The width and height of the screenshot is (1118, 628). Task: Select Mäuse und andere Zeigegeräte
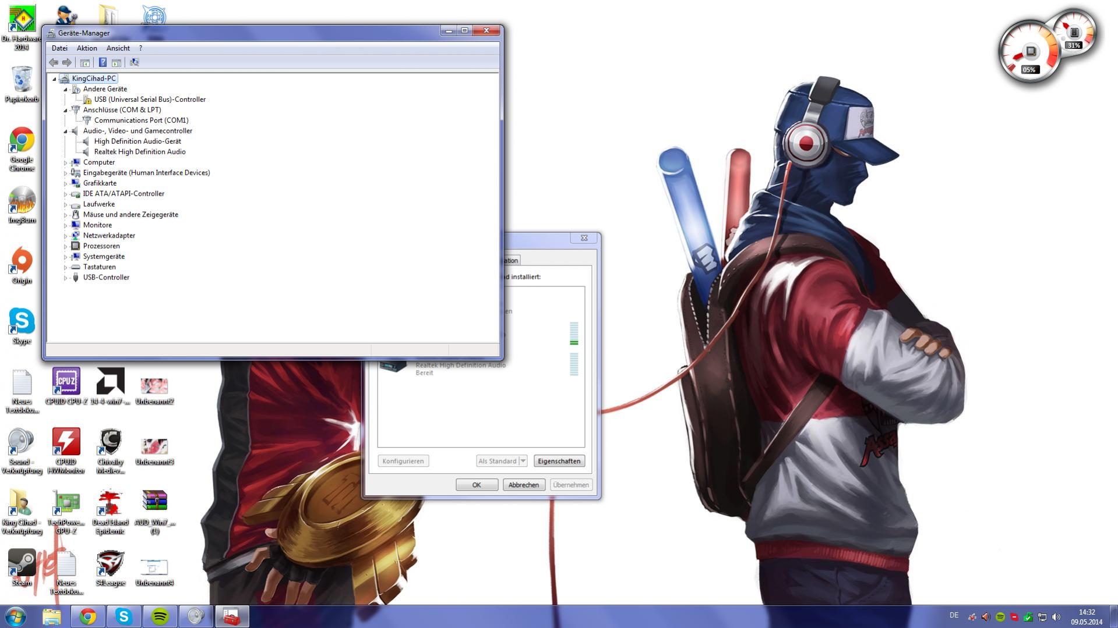coord(131,215)
